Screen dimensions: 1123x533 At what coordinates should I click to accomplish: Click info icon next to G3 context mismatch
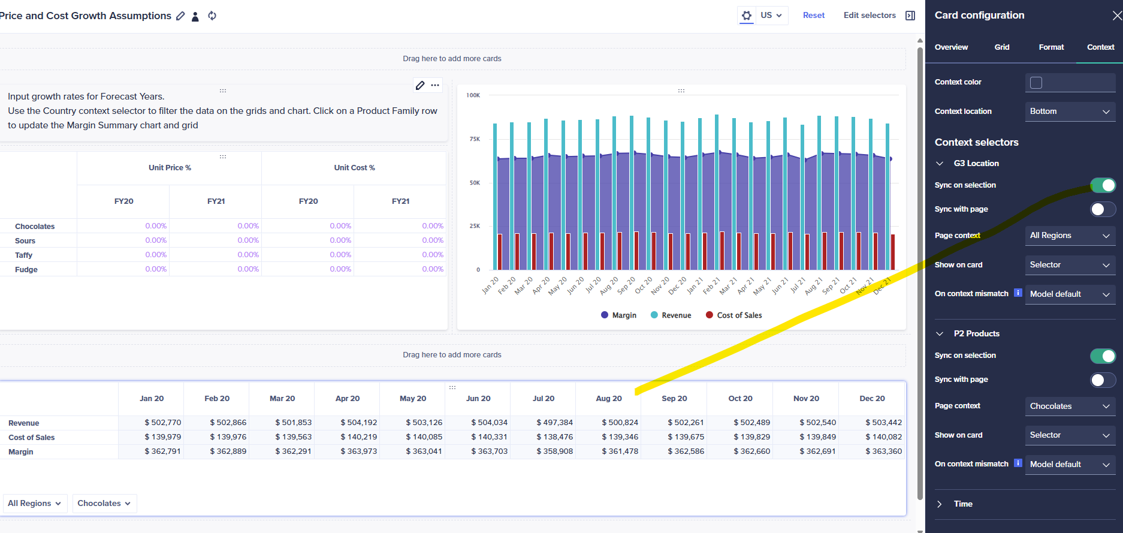coord(1018,293)
